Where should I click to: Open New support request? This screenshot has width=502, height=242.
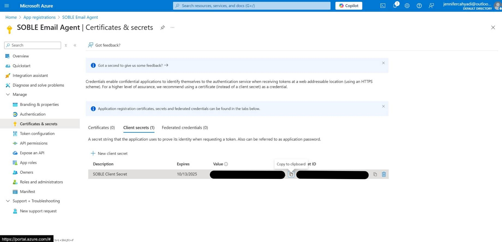(38, 211)
